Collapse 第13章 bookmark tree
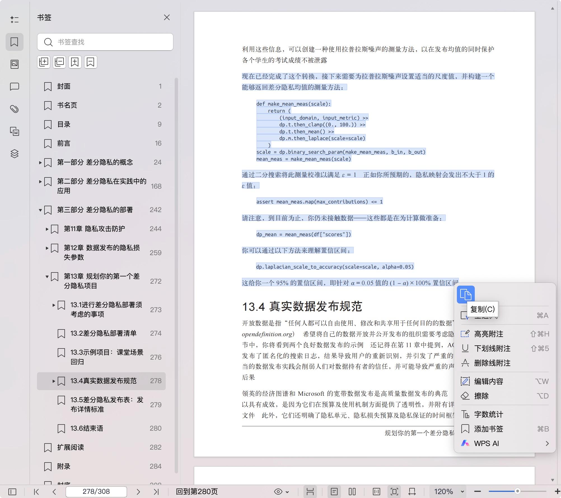 click(47, 277)
